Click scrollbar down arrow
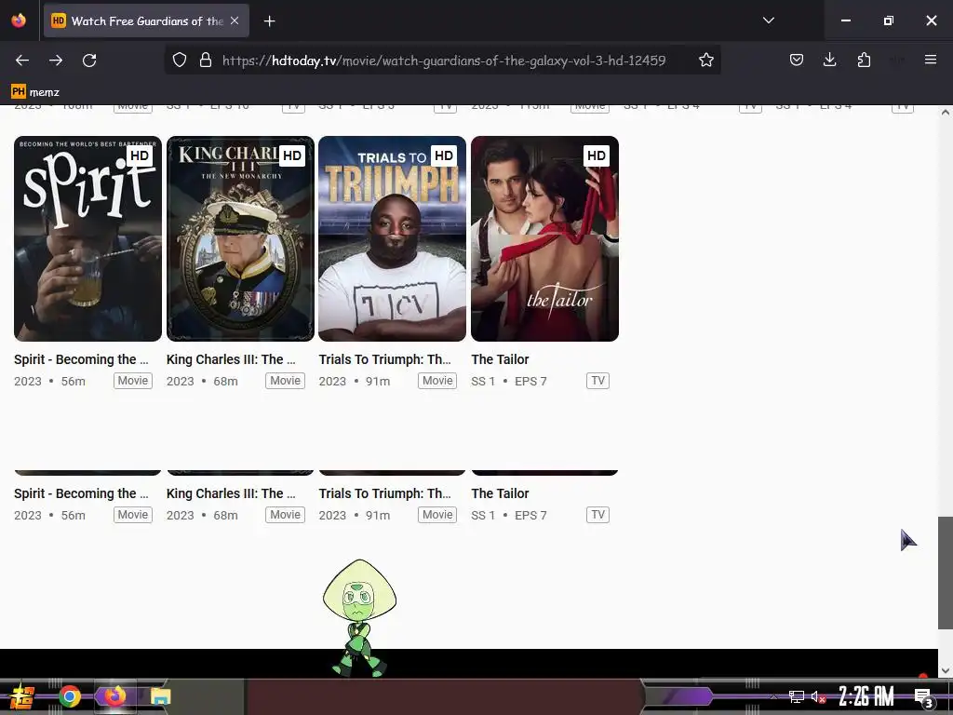This screenshot has height=715, width=953. [x=946, y=670]
